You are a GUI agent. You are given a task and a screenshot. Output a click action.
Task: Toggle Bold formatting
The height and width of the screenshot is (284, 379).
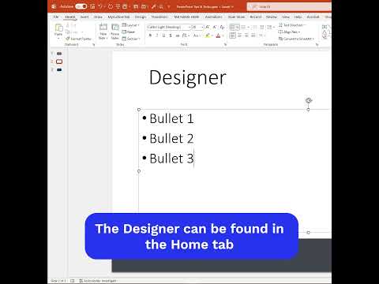(x=150, y=35)
